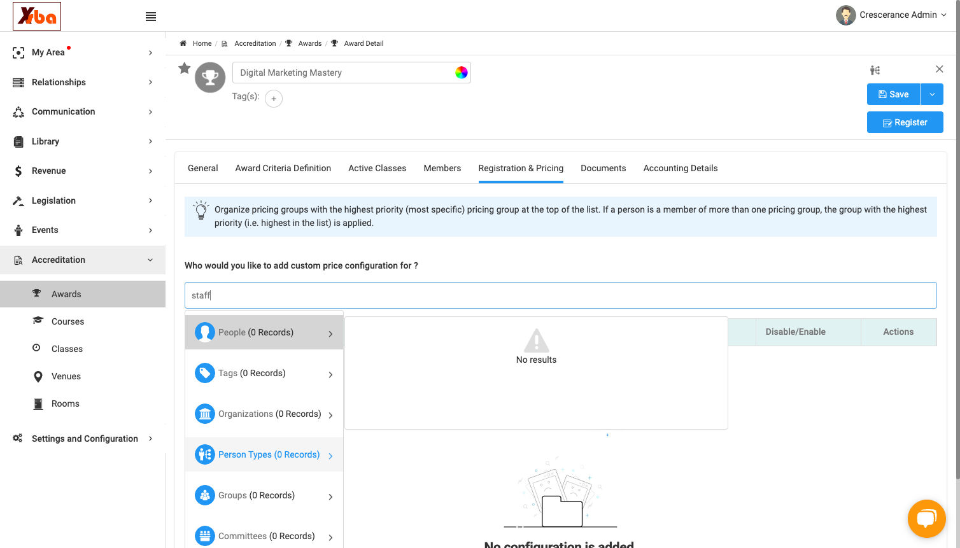Viewport: 960px width, 548px height.
Task: Click the hamburger menu icon
Action: tap(151, 17)
